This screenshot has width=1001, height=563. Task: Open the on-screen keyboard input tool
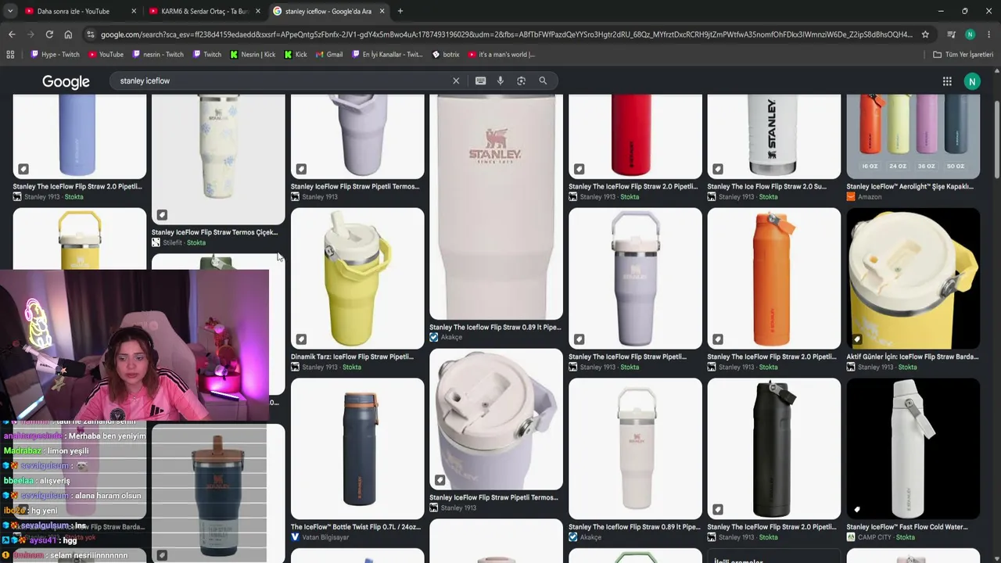pyautogui.click(x=480, y=81)
